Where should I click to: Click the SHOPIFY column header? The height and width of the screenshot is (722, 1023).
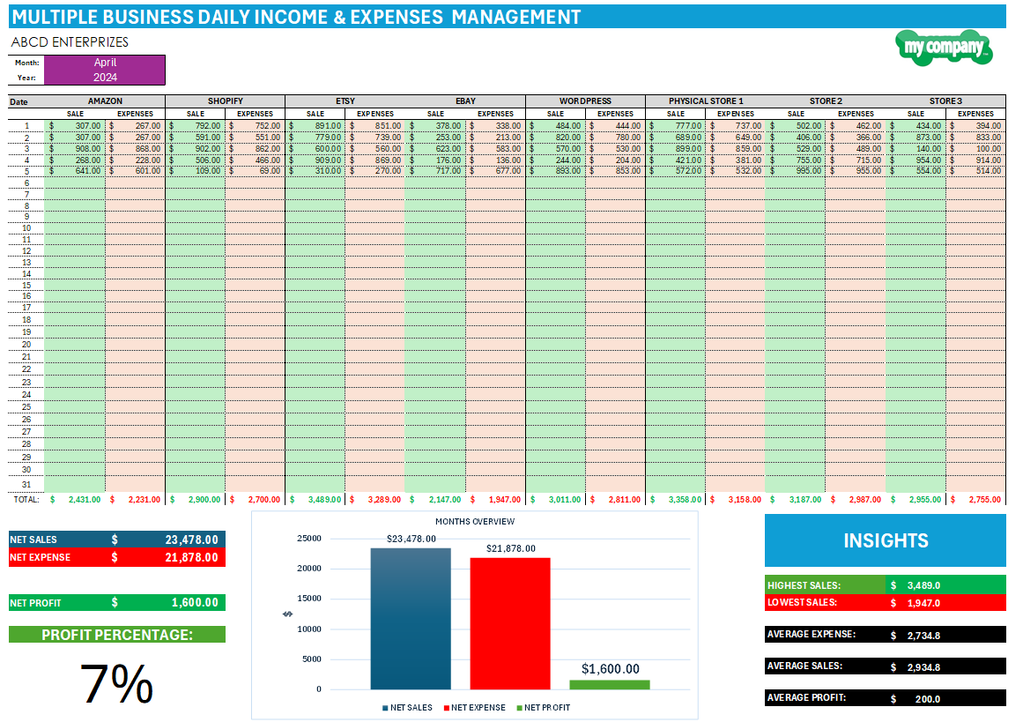pos(225,101)
